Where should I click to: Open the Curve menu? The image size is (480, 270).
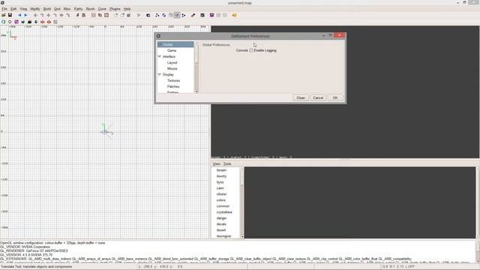pos(102,9)
